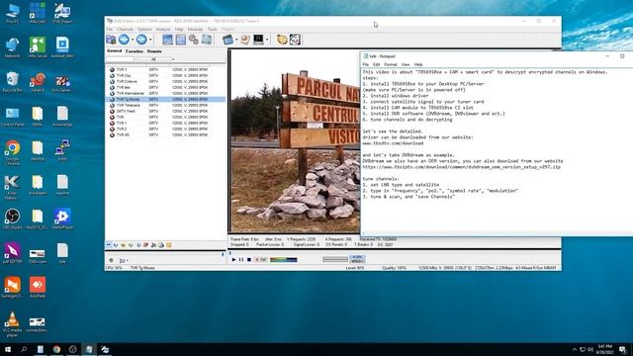
Task: Click AnyDesk desktop shortcut
Action: click(x=38, y=288)
